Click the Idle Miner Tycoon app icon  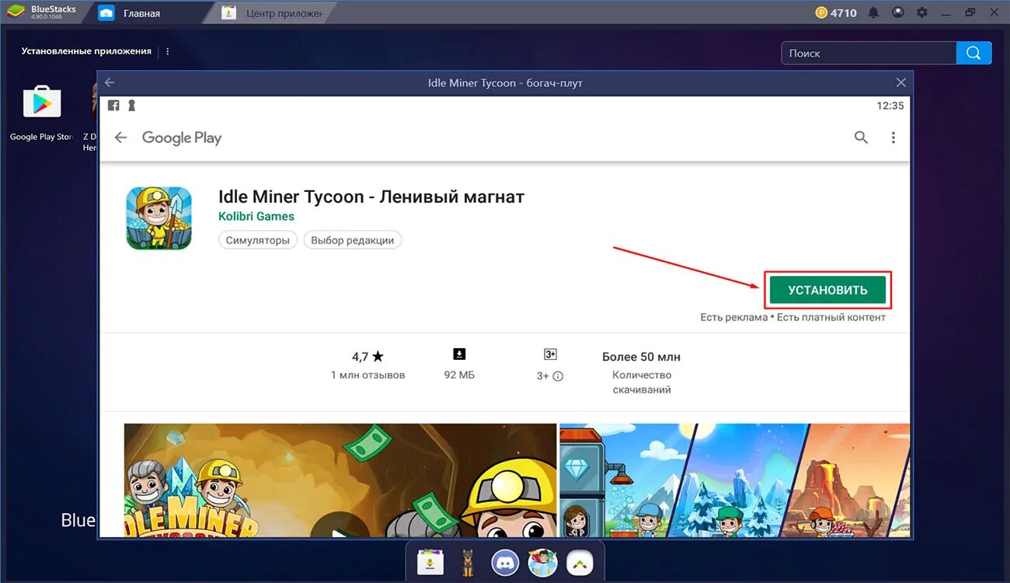coord(158,218)
